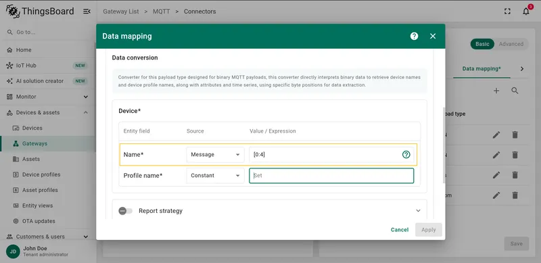
Task: Switch to Advanced configuration mode
Action: pos(511,44)
